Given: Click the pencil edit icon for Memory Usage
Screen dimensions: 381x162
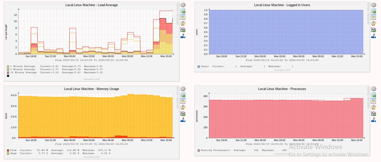Looking at the screenshot, I should pos(183,107).
